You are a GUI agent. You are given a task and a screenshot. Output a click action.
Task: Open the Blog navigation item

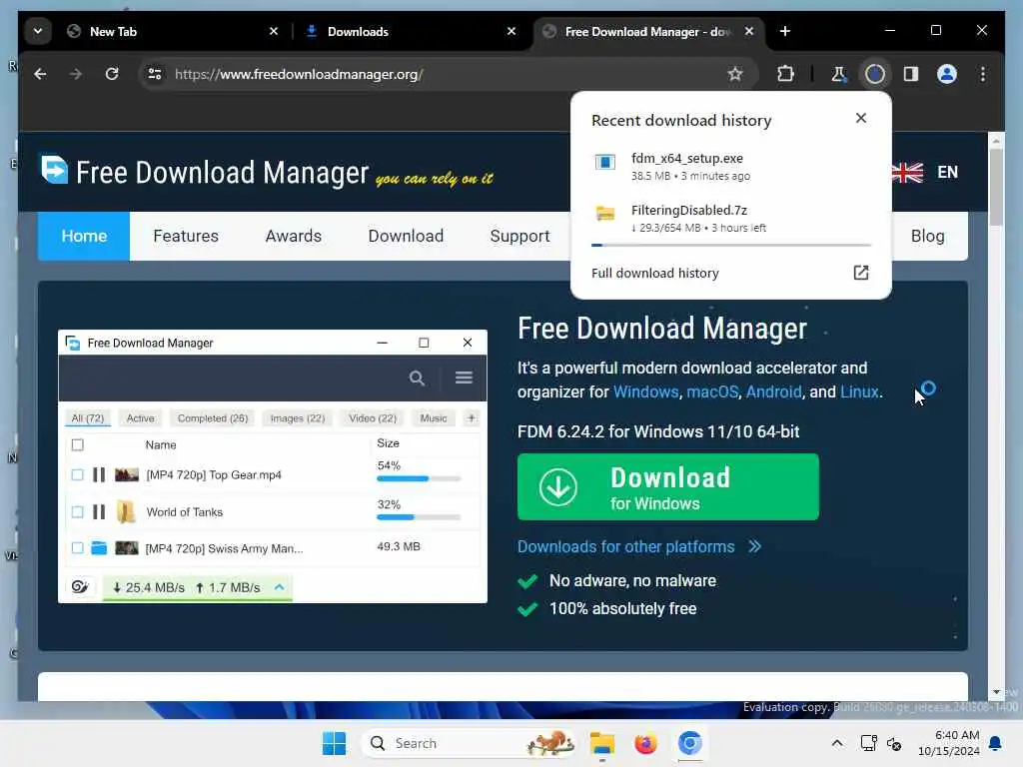click(x=927, y=236)
